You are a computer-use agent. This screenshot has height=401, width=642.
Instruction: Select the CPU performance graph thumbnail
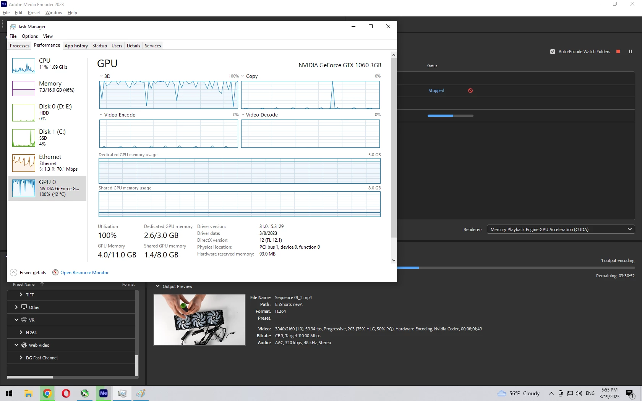click(x=24, y=66)
